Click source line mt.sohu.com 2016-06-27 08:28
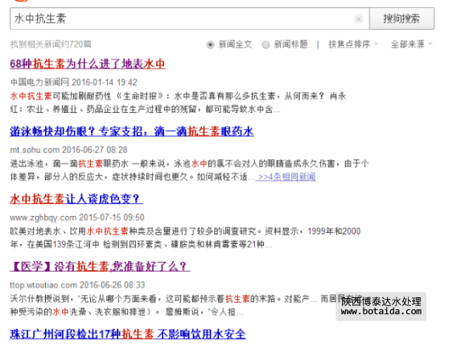Viewport: 461px width, 344px height. coord(69,150)
